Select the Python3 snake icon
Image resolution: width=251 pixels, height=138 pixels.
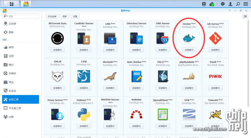click(84, 115)
